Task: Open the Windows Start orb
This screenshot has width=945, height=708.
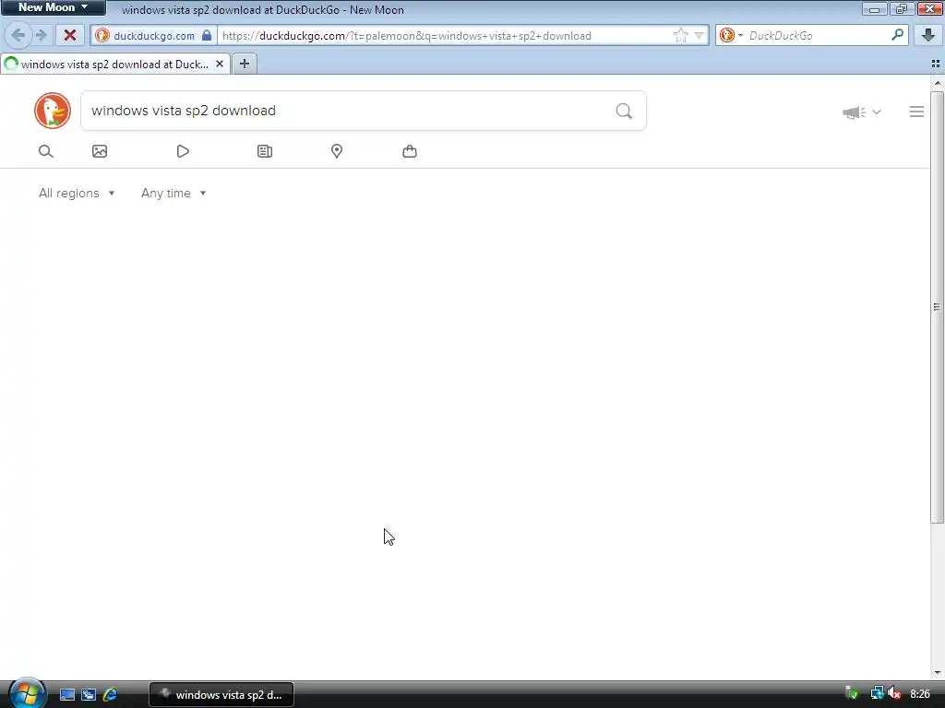Action: [28, 693]
